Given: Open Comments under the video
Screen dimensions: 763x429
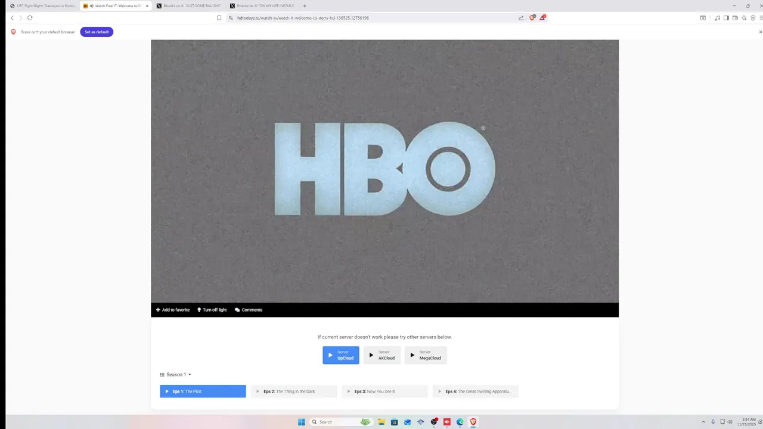Looking at the screenshot, I should [x=249, y=310].
